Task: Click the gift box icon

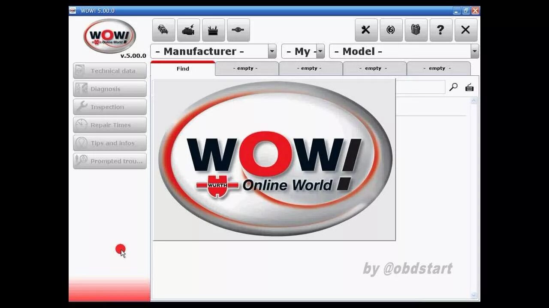Action: point(416,30)
